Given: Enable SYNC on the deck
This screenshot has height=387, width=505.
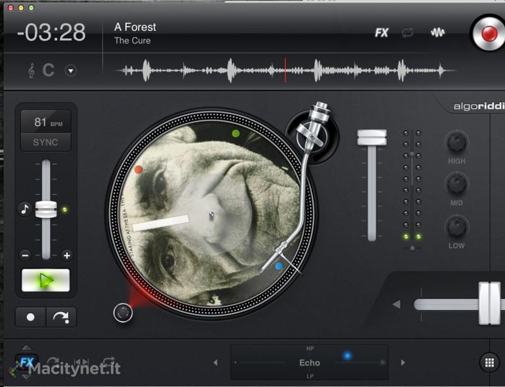Looking at the screenshot, I should [x=45, y=142].
